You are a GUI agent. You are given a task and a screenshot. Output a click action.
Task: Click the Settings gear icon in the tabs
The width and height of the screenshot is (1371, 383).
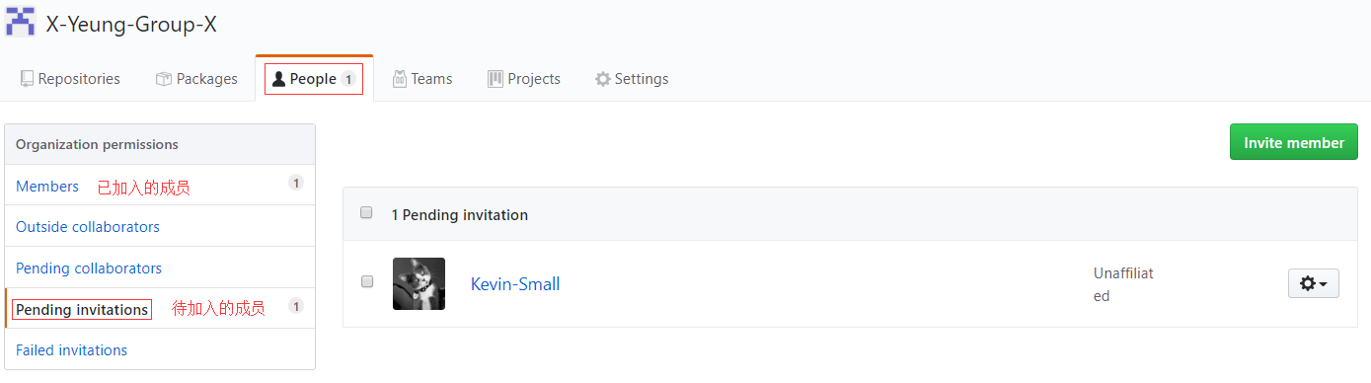point(602,79)
